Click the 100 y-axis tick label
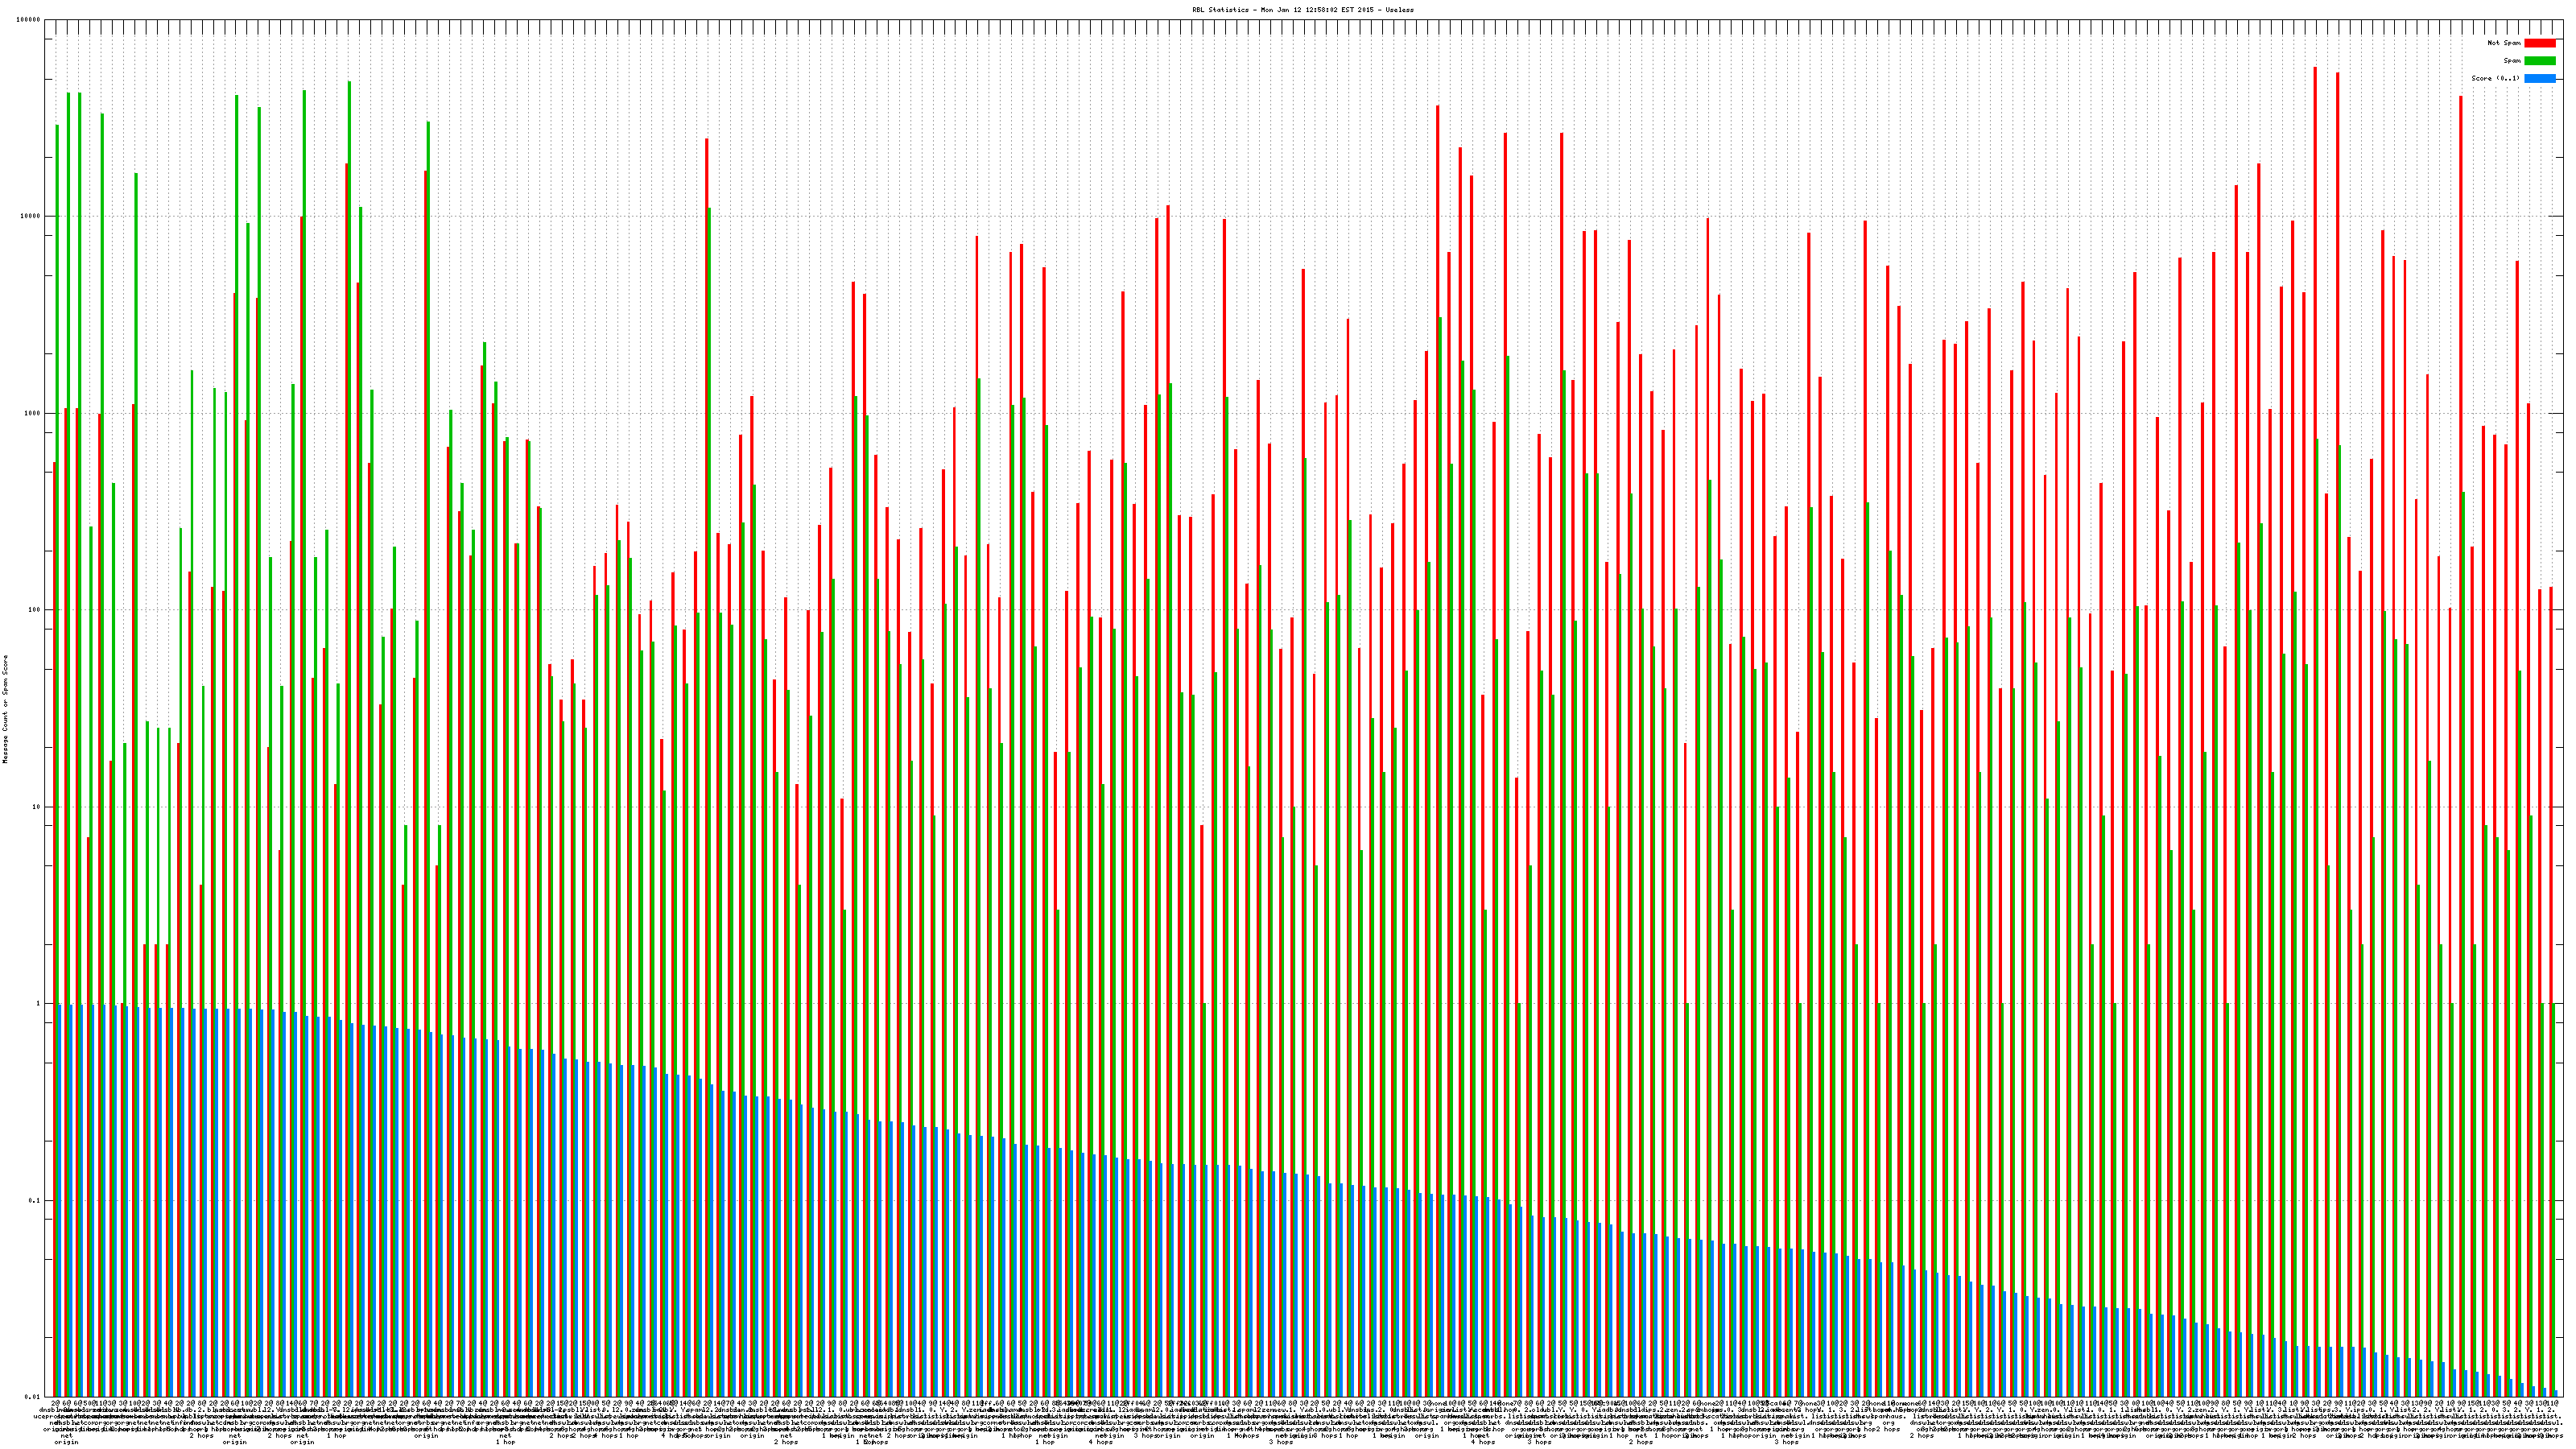The width and height of the screenshot is (2576, 1449). (x=35, y=610)
